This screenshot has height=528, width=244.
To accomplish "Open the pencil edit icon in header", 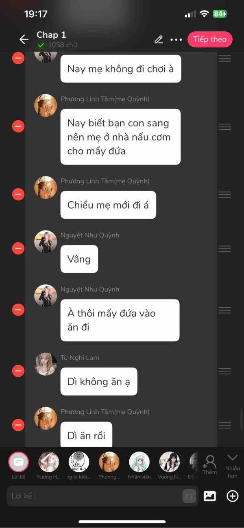I will coord(159,39).
